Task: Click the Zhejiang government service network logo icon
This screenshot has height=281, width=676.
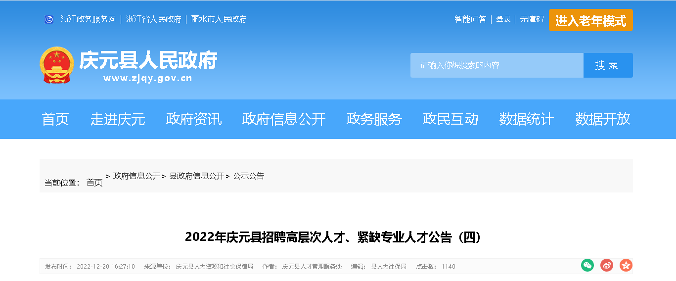Action: point(49,19)
